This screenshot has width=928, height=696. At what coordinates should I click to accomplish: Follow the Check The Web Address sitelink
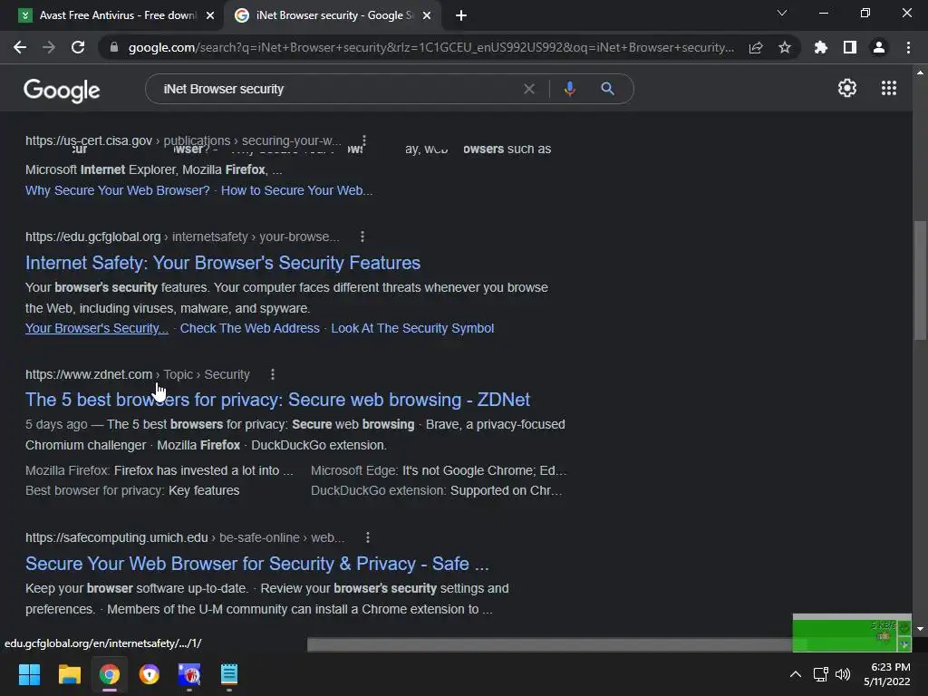pyautogui.click(x=249, y=328)
